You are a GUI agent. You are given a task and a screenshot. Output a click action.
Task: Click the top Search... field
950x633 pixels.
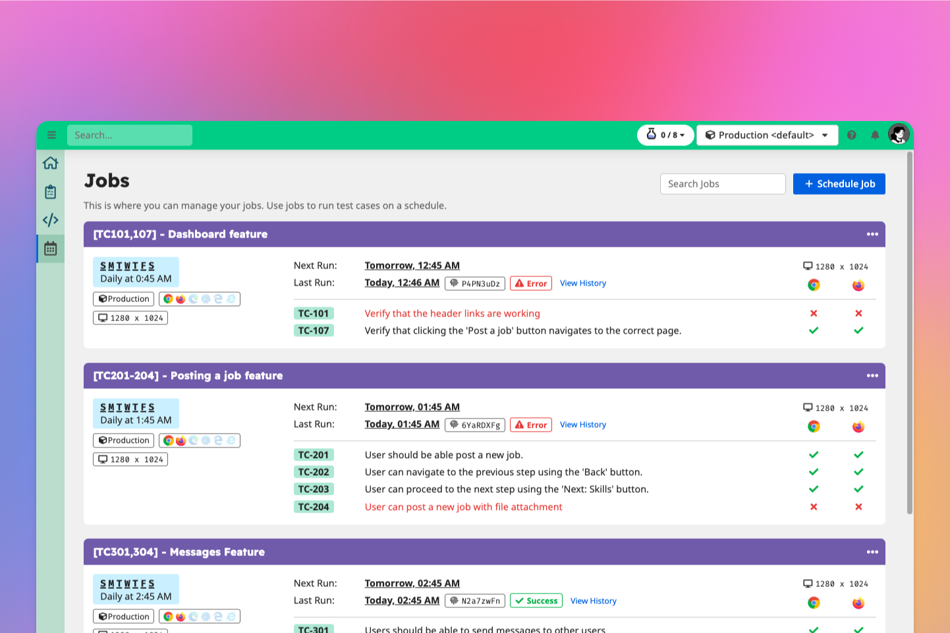click(130, 135)
